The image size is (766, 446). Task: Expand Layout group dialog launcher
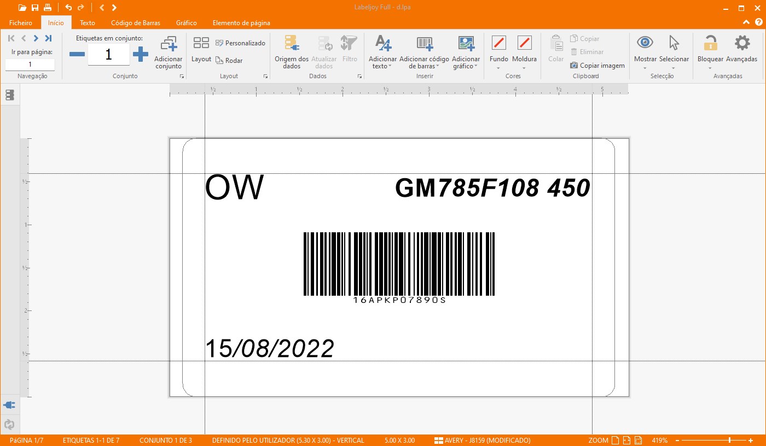coord(265,77)
